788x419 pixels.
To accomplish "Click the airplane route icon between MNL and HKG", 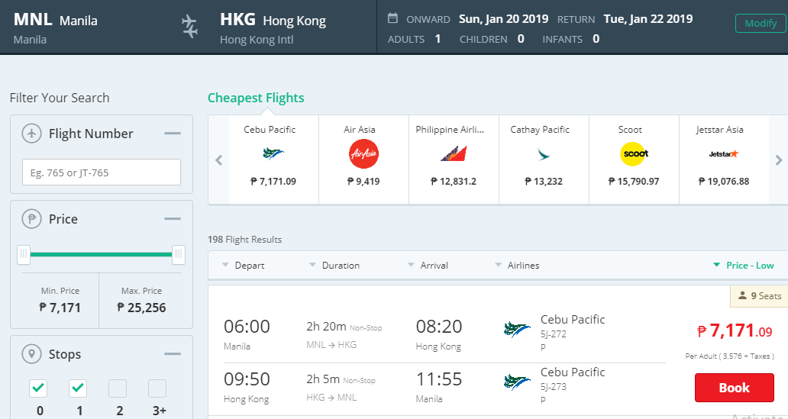I will 189,26.
